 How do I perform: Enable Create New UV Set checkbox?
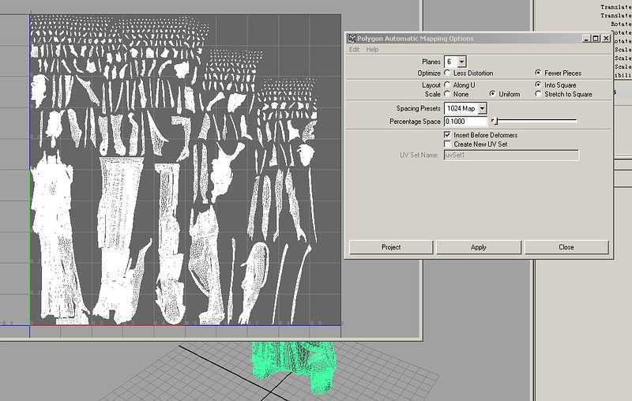(447, 144)
